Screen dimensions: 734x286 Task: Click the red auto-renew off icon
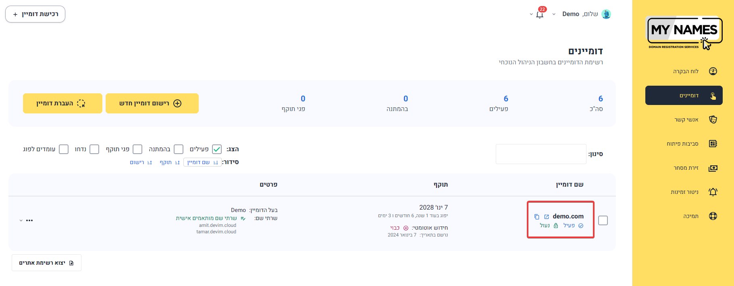pyautogui.click(x=406, y=228)
